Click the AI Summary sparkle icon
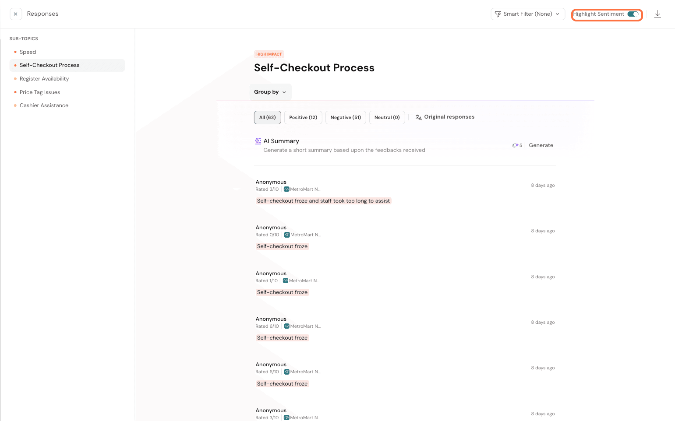 tap(258, 141)
